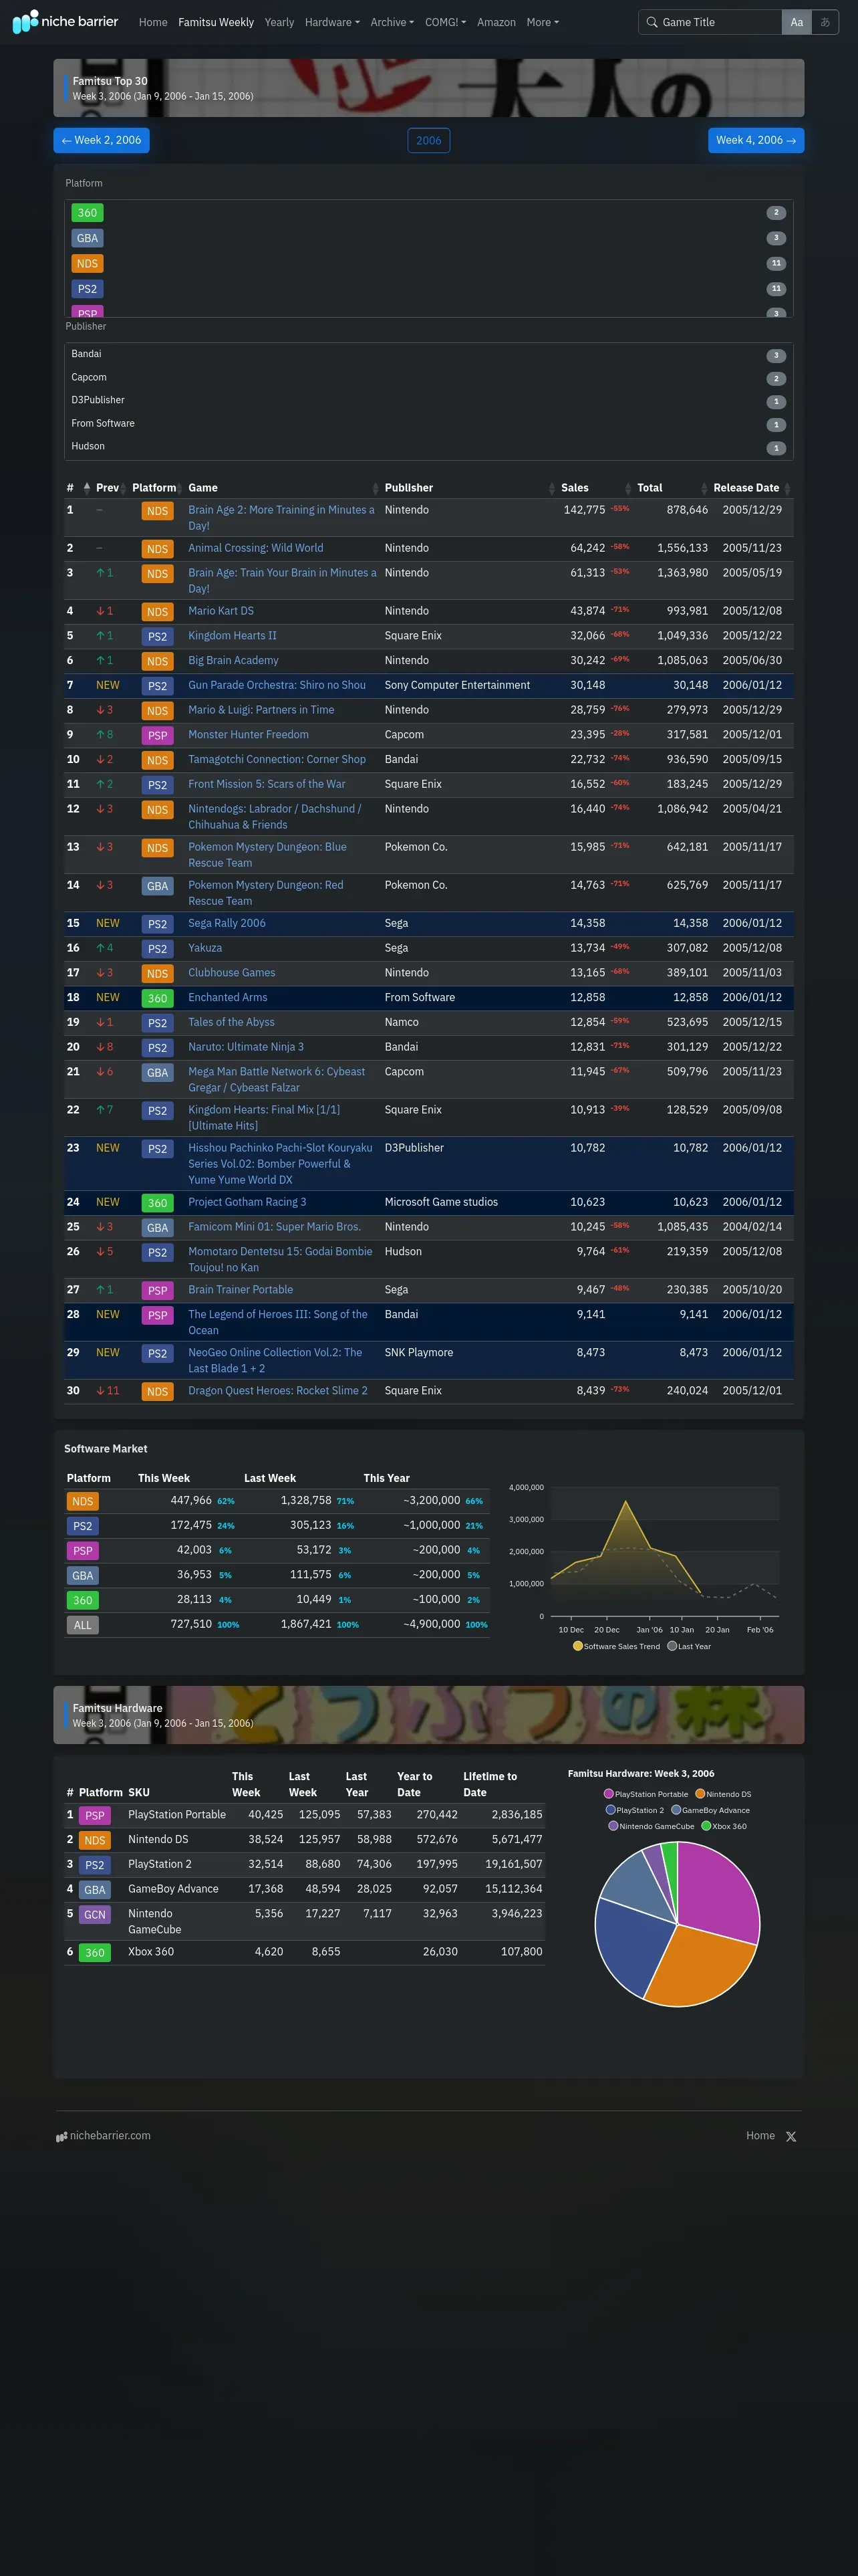Click the GBA badge in Software Market table
The image size is (858, 2576).
83,1576
